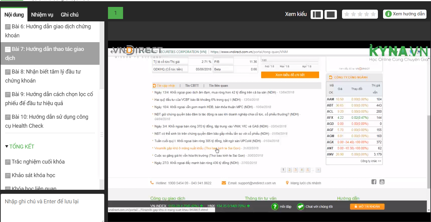431x222 pixels.
Task: Click the Công ty khác link
Action: click(371, 161)
